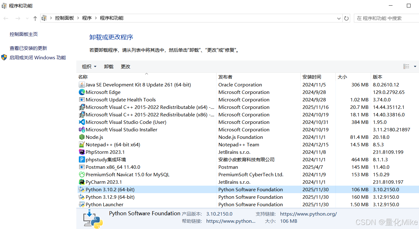This screenshot has width=419, height=229.
Task: Sort by the 大小 column header
Action: click(353, 77)
